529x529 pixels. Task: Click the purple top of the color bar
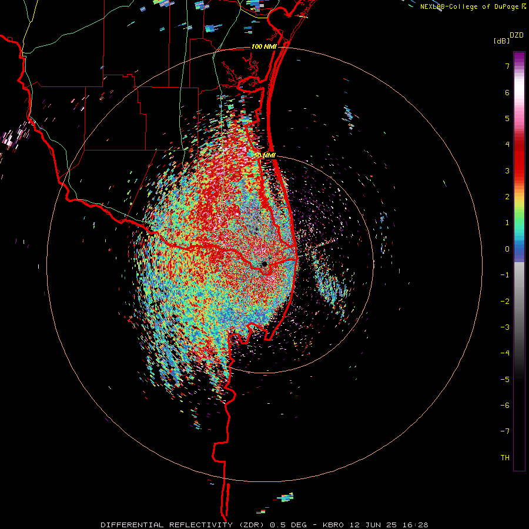coord(519,58)
